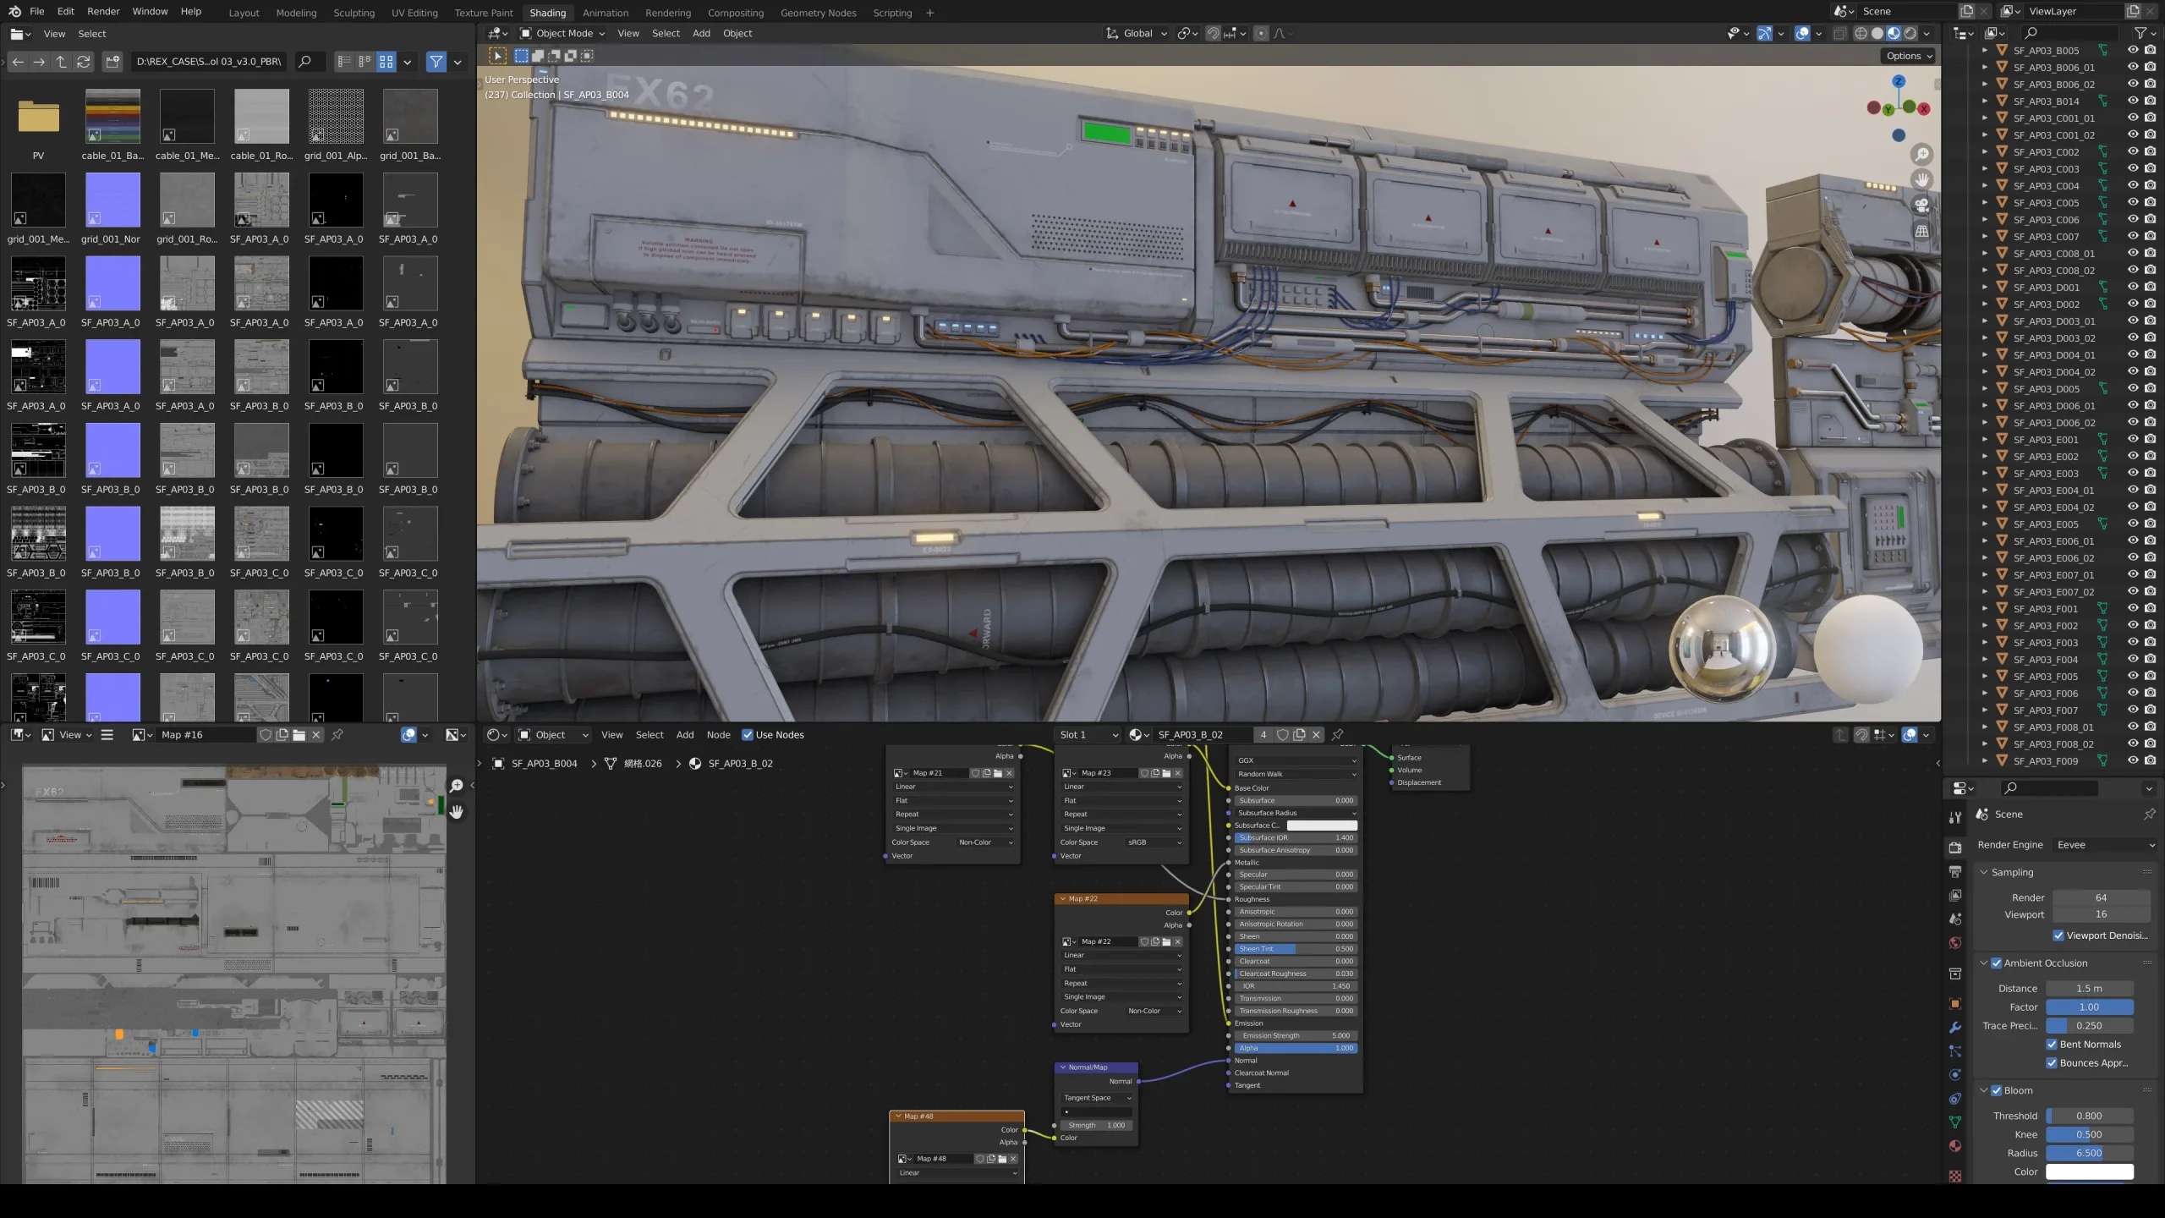
Task: Click the viewport zoom magnifier icon
Action: [1922, 155]
